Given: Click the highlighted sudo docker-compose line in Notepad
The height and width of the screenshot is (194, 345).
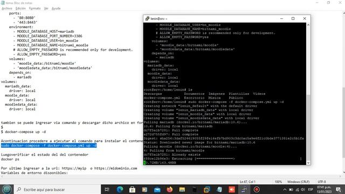Looking at the screenshot, I should click(49, 145).
